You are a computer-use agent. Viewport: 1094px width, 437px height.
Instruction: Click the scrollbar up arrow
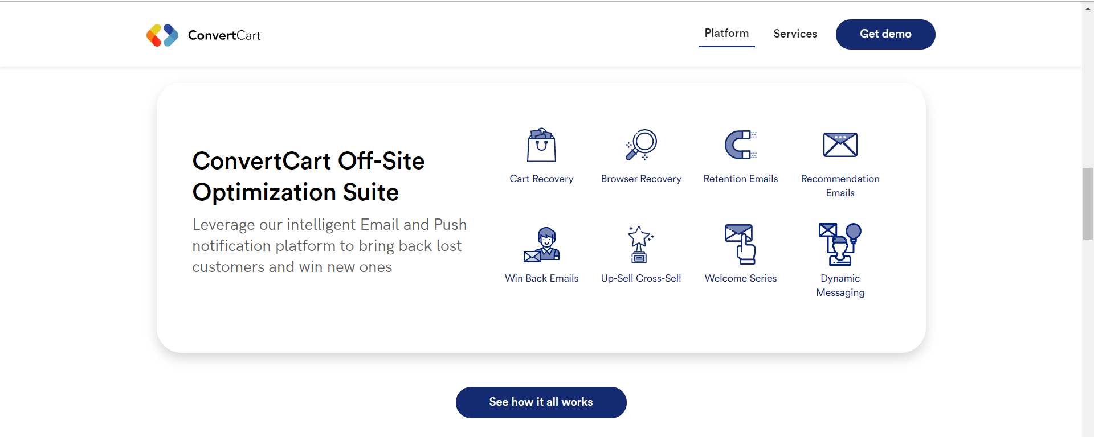click(x=1088, y=9)
